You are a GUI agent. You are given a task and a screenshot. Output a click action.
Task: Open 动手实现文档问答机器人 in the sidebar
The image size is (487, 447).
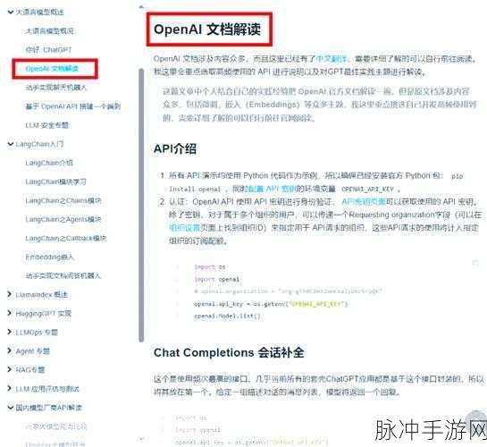63,275
